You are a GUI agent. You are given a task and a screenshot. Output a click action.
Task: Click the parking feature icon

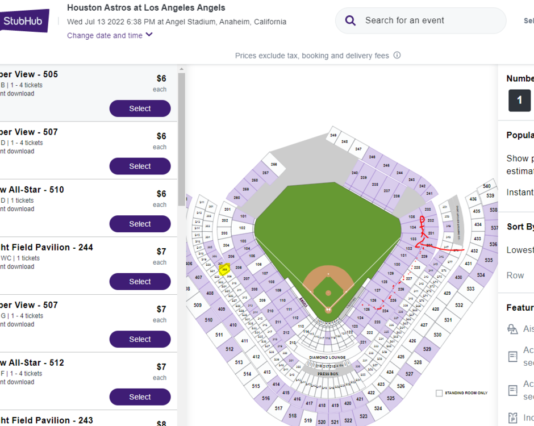coord(513,417)
